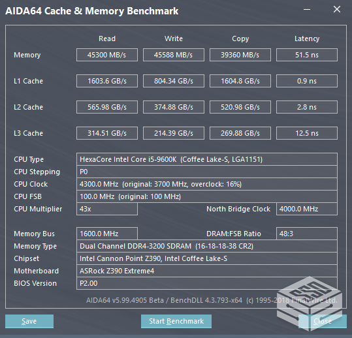Click the L1 Cache Write 804.34 GB/s cell
The image size is (352, 338).
(174, 81)
